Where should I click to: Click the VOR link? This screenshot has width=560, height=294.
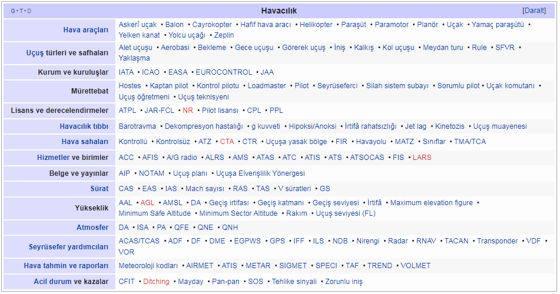pos(127,252)
